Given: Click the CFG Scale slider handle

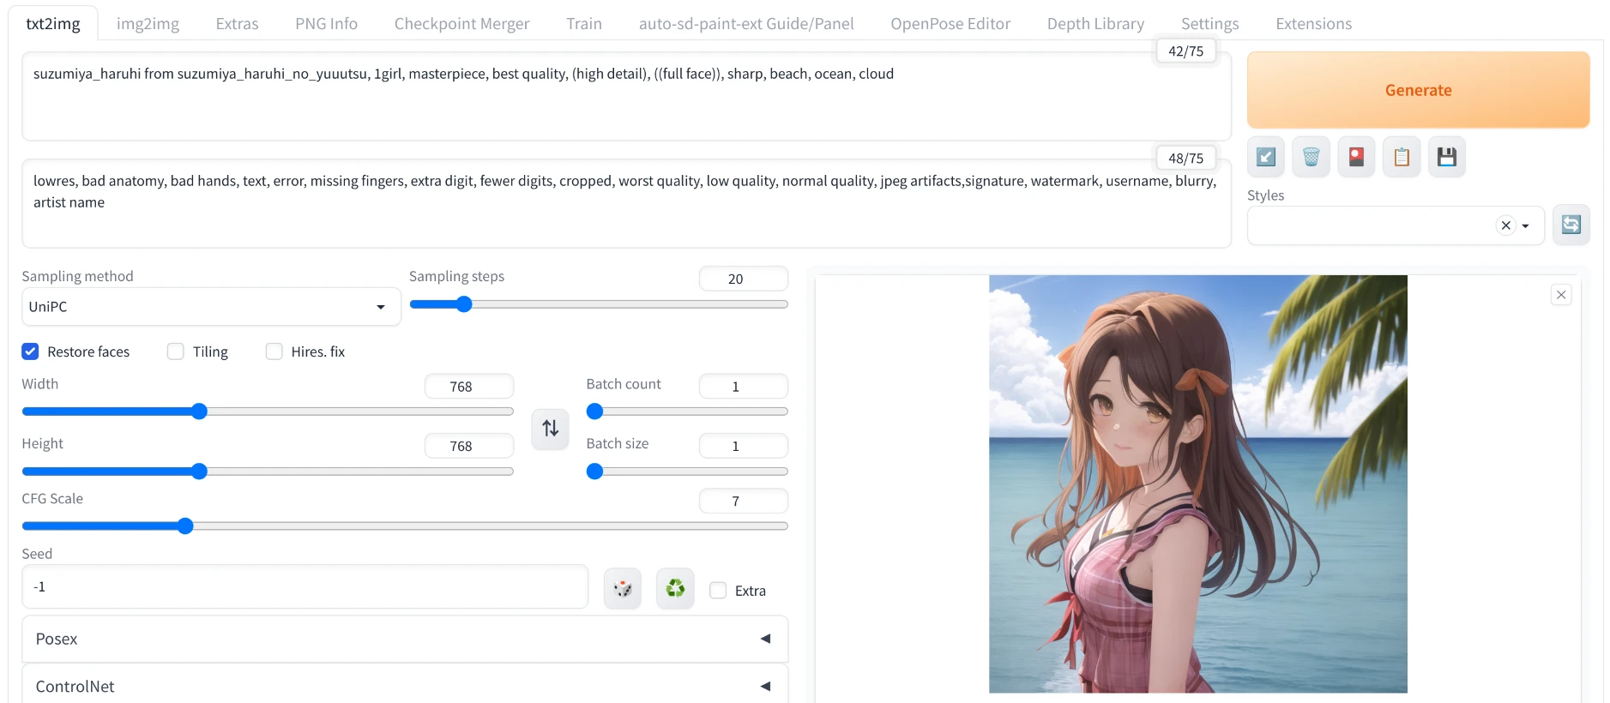Looking at the screenshot, I should pos(185,526).
